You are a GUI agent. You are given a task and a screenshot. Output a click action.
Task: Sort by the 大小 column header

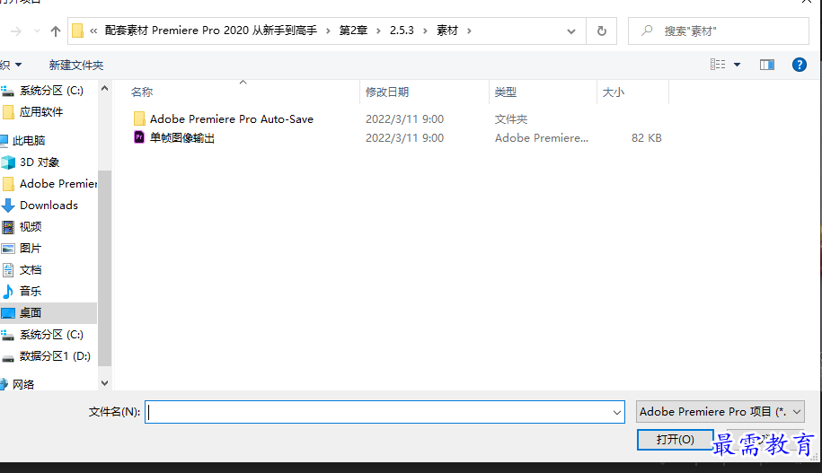pyautogui.click(x=614, y=92)
